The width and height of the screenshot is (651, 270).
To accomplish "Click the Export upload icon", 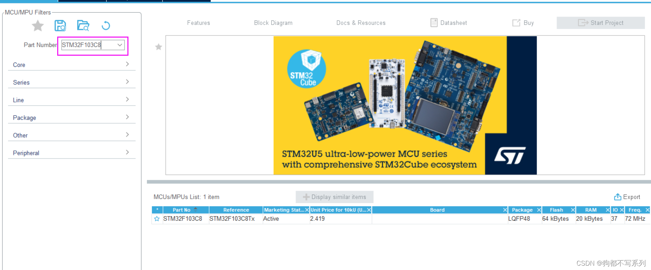I will [617, 197].
